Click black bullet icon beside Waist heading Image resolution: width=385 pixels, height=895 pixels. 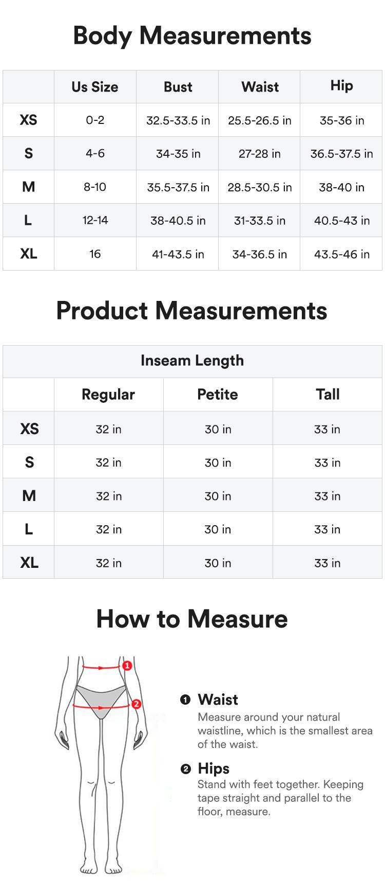[x=185, y=700]
